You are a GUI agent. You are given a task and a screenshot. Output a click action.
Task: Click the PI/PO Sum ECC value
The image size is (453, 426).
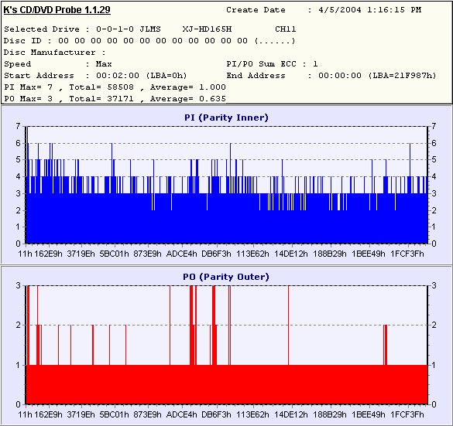coord(315,63)
